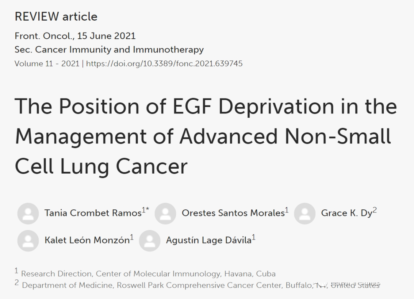Click affiliation 1 Center of Molecular Immunology

pos(148,274)
